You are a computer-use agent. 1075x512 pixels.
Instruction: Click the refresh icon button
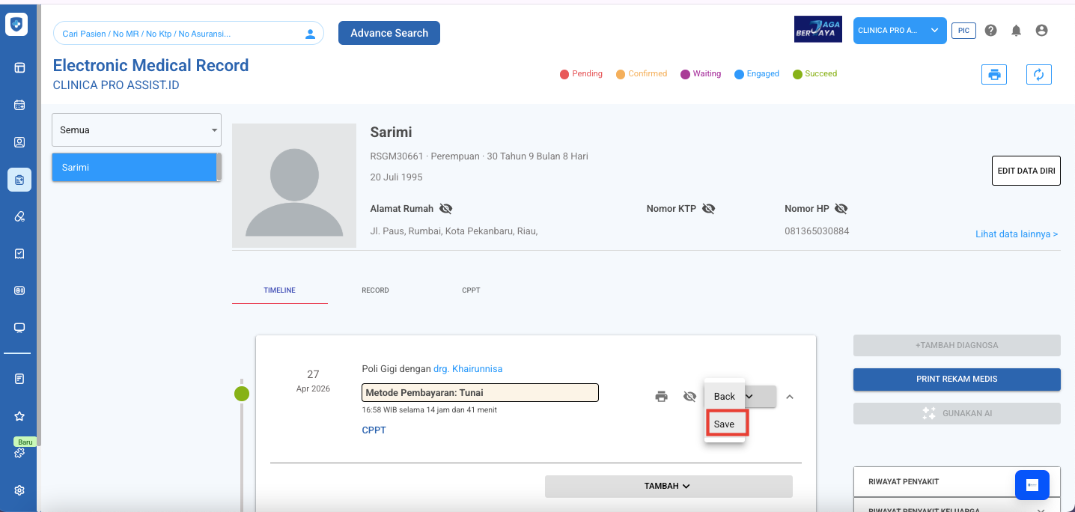pos(1038,74)
